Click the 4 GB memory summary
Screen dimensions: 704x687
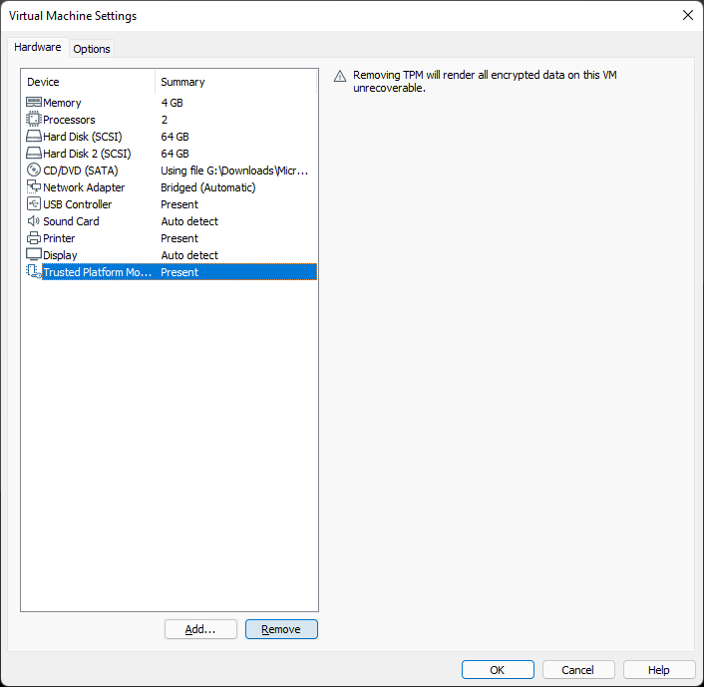pos(172,103)
